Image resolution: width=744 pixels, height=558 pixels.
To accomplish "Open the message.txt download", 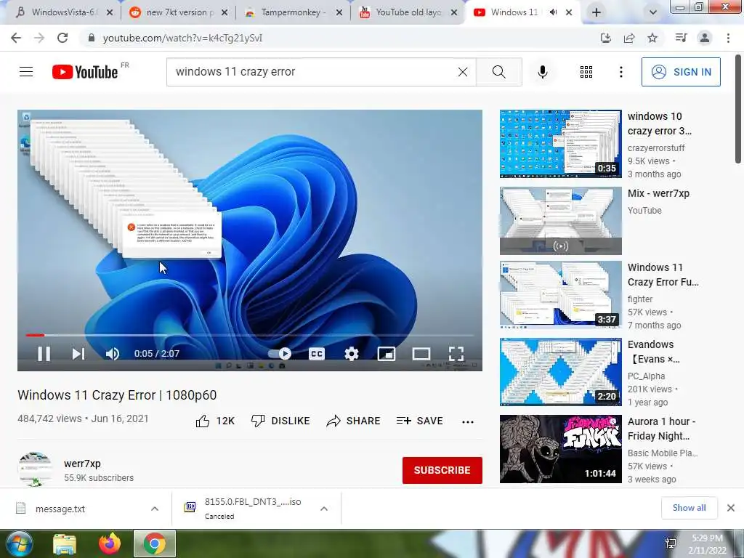I will [x=60, y=509].
